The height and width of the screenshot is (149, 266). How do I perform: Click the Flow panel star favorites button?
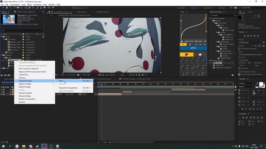200,54
